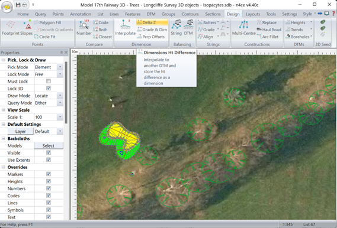337x228 pixels.
Task: Toggle the Symbols override checkbox
Action: pos(49,210)
